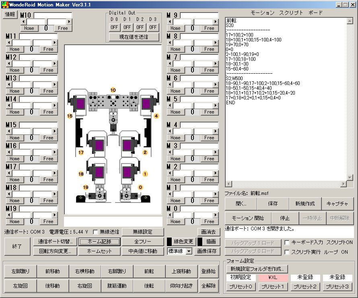
Task: Toggle Digital Out D3 from OFF
Action: (153, 27)
